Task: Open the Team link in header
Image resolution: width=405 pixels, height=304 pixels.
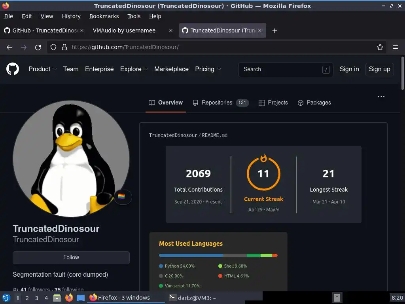Action: point(71,69)
